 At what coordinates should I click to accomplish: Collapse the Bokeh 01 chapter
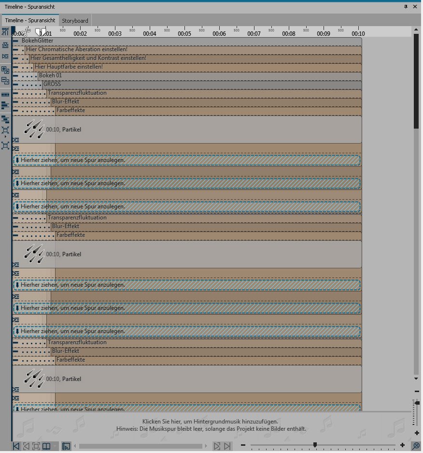coord(16,76)
